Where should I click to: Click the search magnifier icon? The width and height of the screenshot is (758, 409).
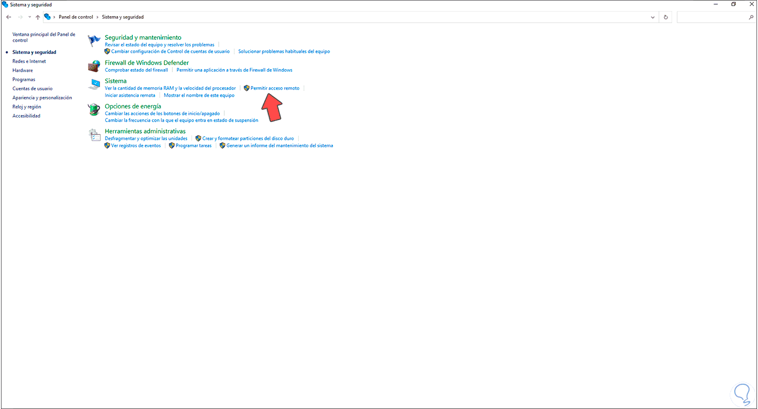pos(751,17)
